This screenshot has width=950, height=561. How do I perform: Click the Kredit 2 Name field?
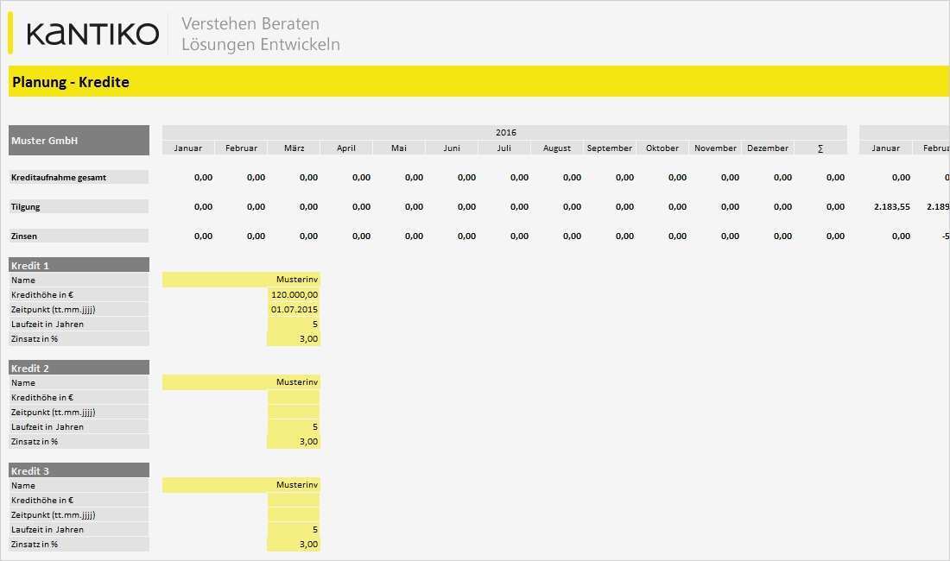[241, 382]
